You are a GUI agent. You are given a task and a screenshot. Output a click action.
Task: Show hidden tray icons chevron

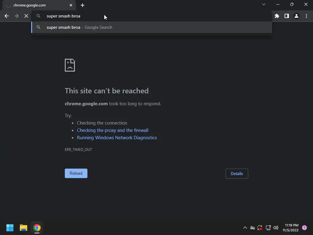click(245, 228)
